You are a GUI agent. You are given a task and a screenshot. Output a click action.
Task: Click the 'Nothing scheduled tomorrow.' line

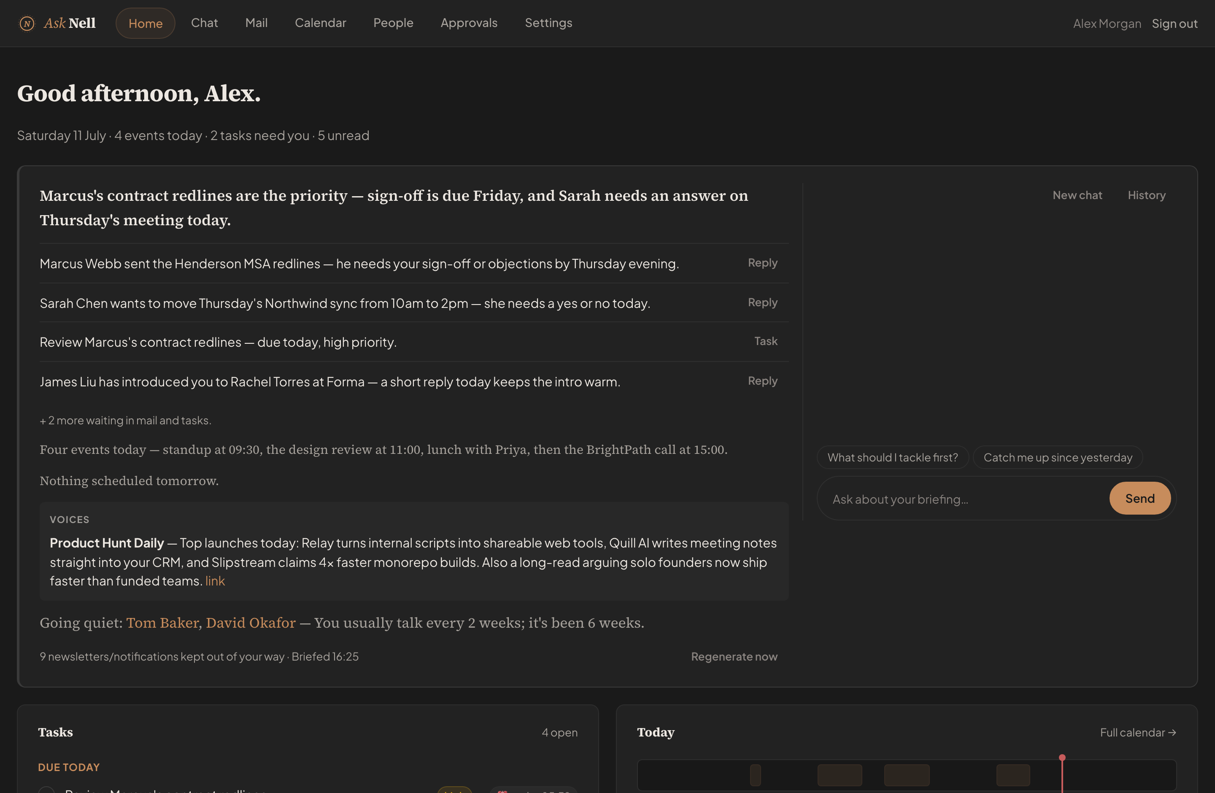point(129,481)
